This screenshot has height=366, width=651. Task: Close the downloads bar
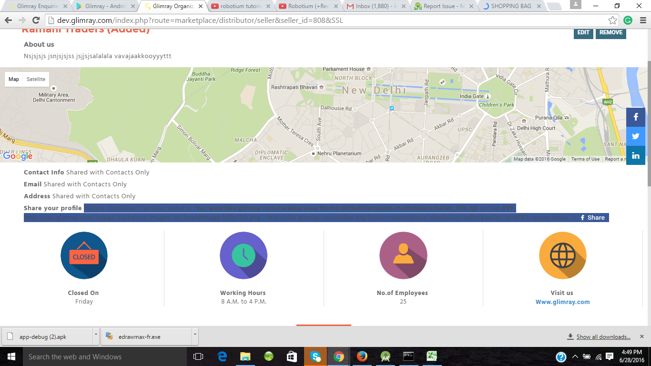642,336
